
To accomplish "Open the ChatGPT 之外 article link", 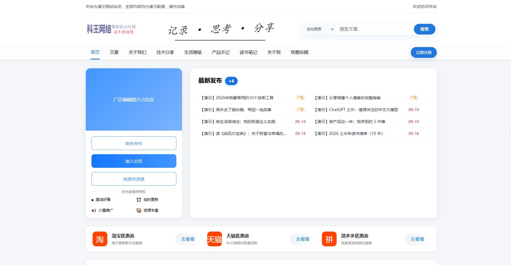I will pos(356,110).
